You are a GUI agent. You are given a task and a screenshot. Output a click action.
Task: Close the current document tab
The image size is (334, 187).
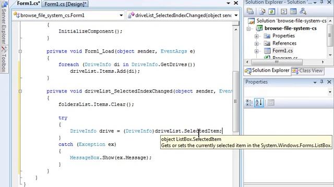(236, 3)
